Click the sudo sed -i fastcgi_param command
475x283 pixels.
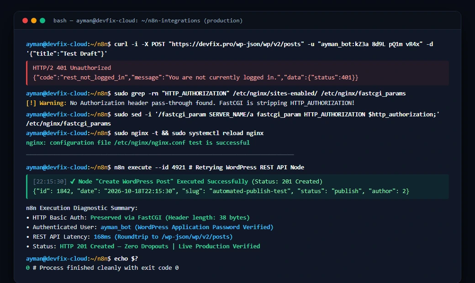(277, 115)
